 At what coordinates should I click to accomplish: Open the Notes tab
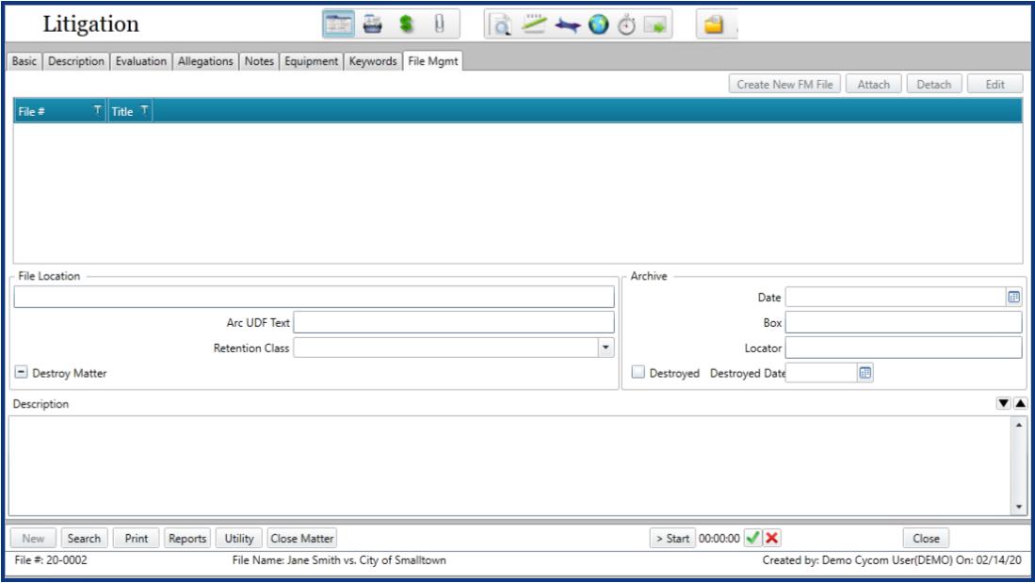pyautogui.click(x=259, y=60)
